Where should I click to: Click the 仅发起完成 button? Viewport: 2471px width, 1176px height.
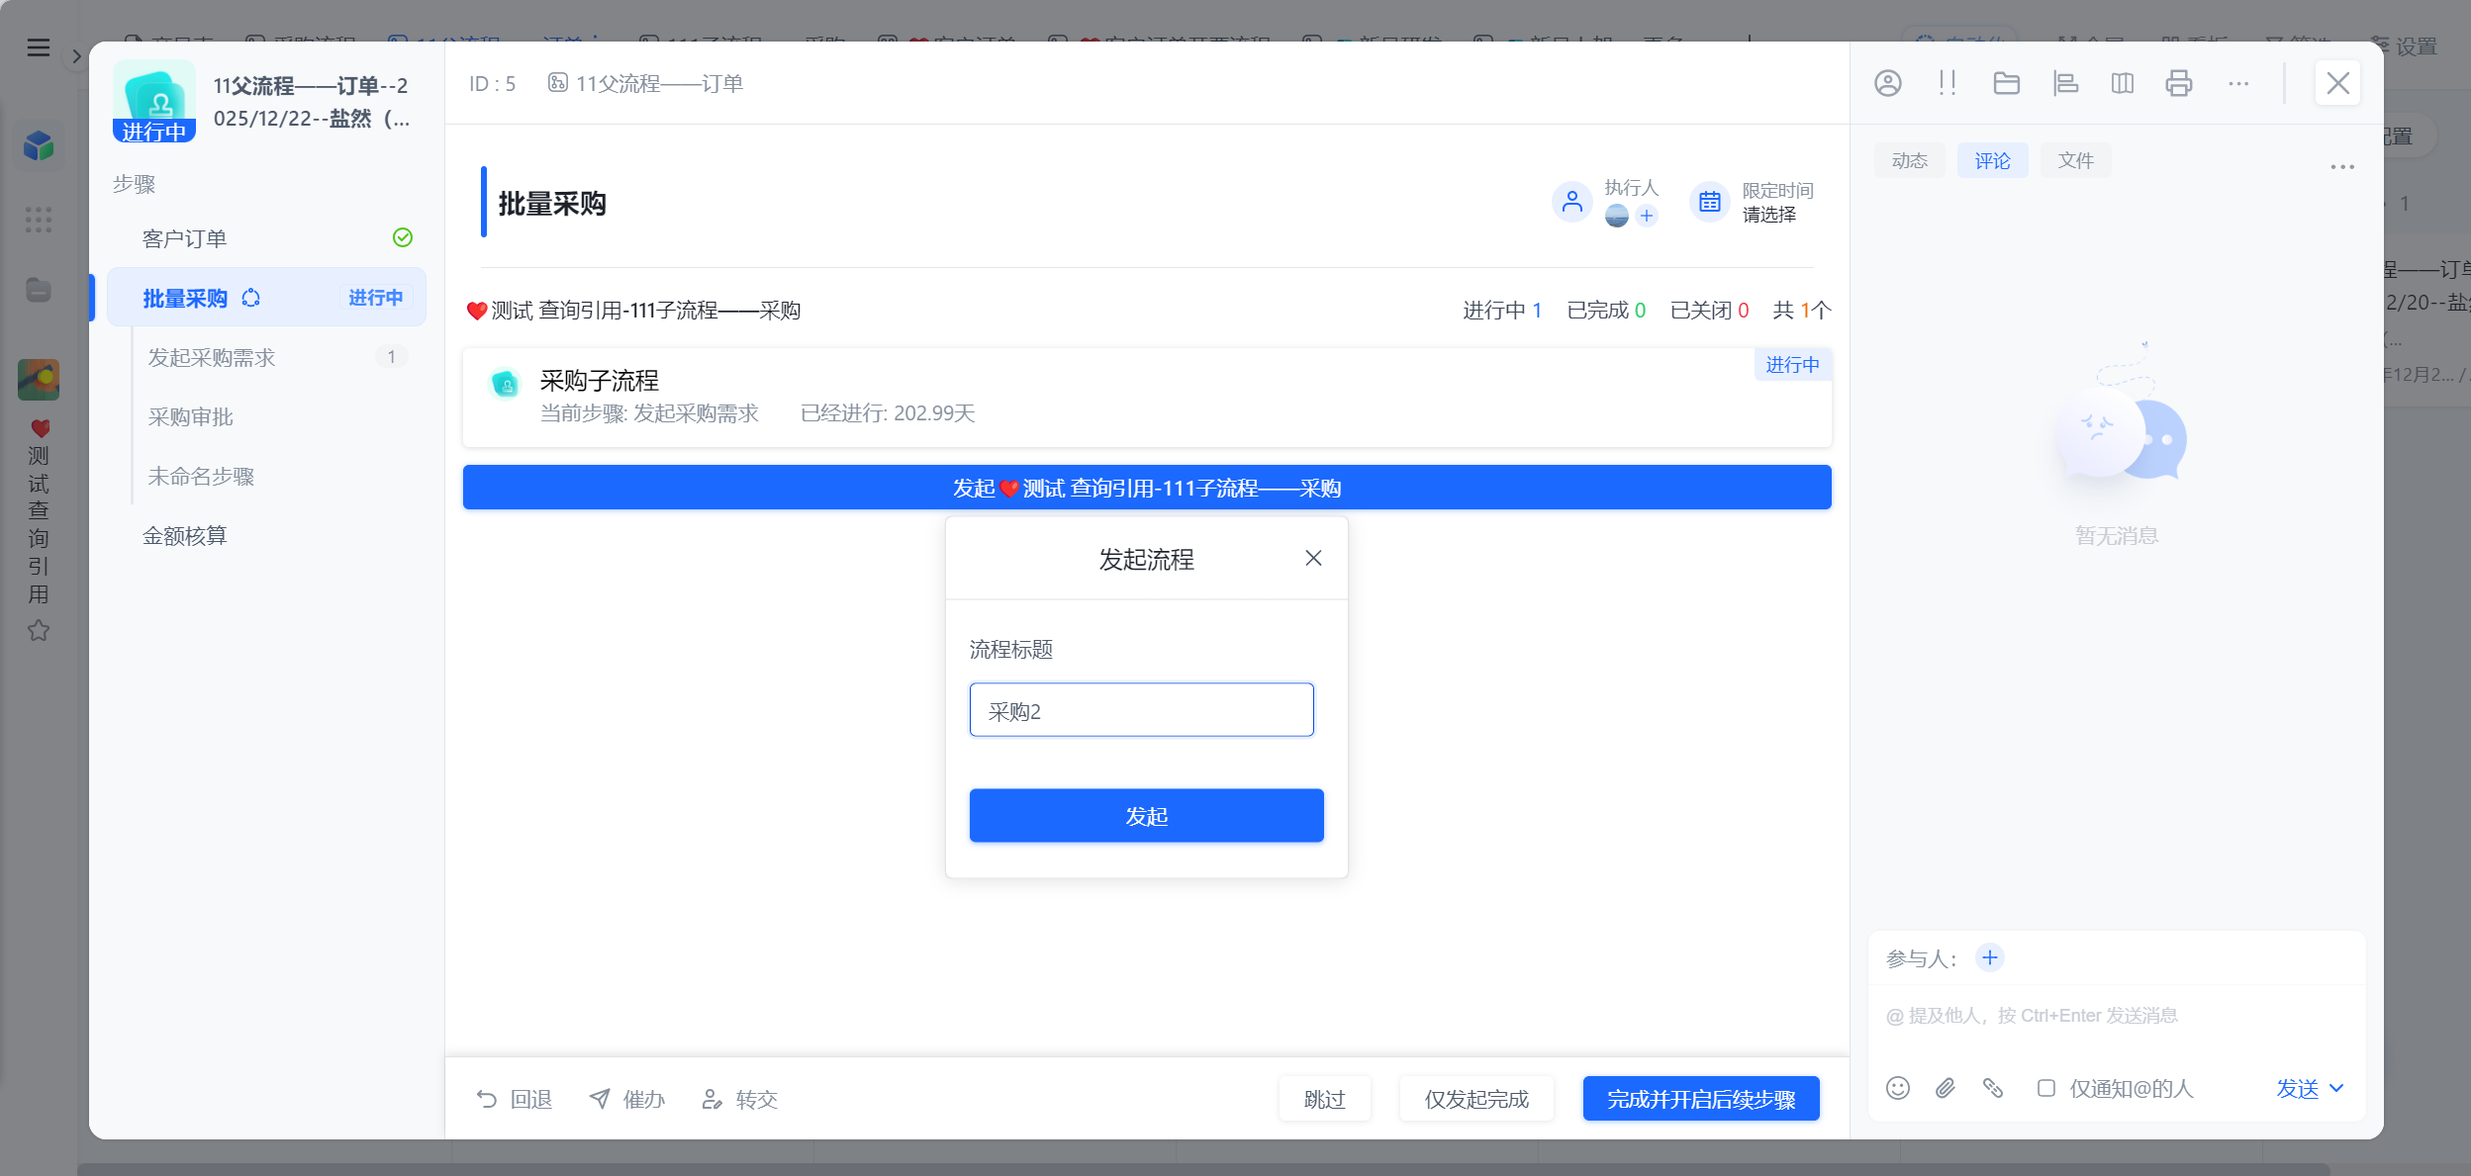(x=1476, y=1099)
